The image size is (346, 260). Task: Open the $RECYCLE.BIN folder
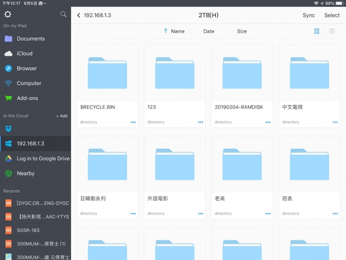[107, 86]
